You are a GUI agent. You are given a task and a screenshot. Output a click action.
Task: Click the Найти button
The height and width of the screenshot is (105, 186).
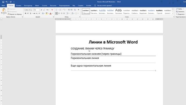[180, 9]
